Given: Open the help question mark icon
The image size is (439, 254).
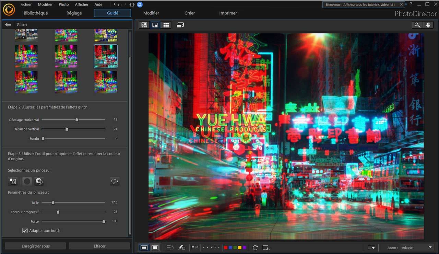Looking at the screenshot, I should [411, 4].
